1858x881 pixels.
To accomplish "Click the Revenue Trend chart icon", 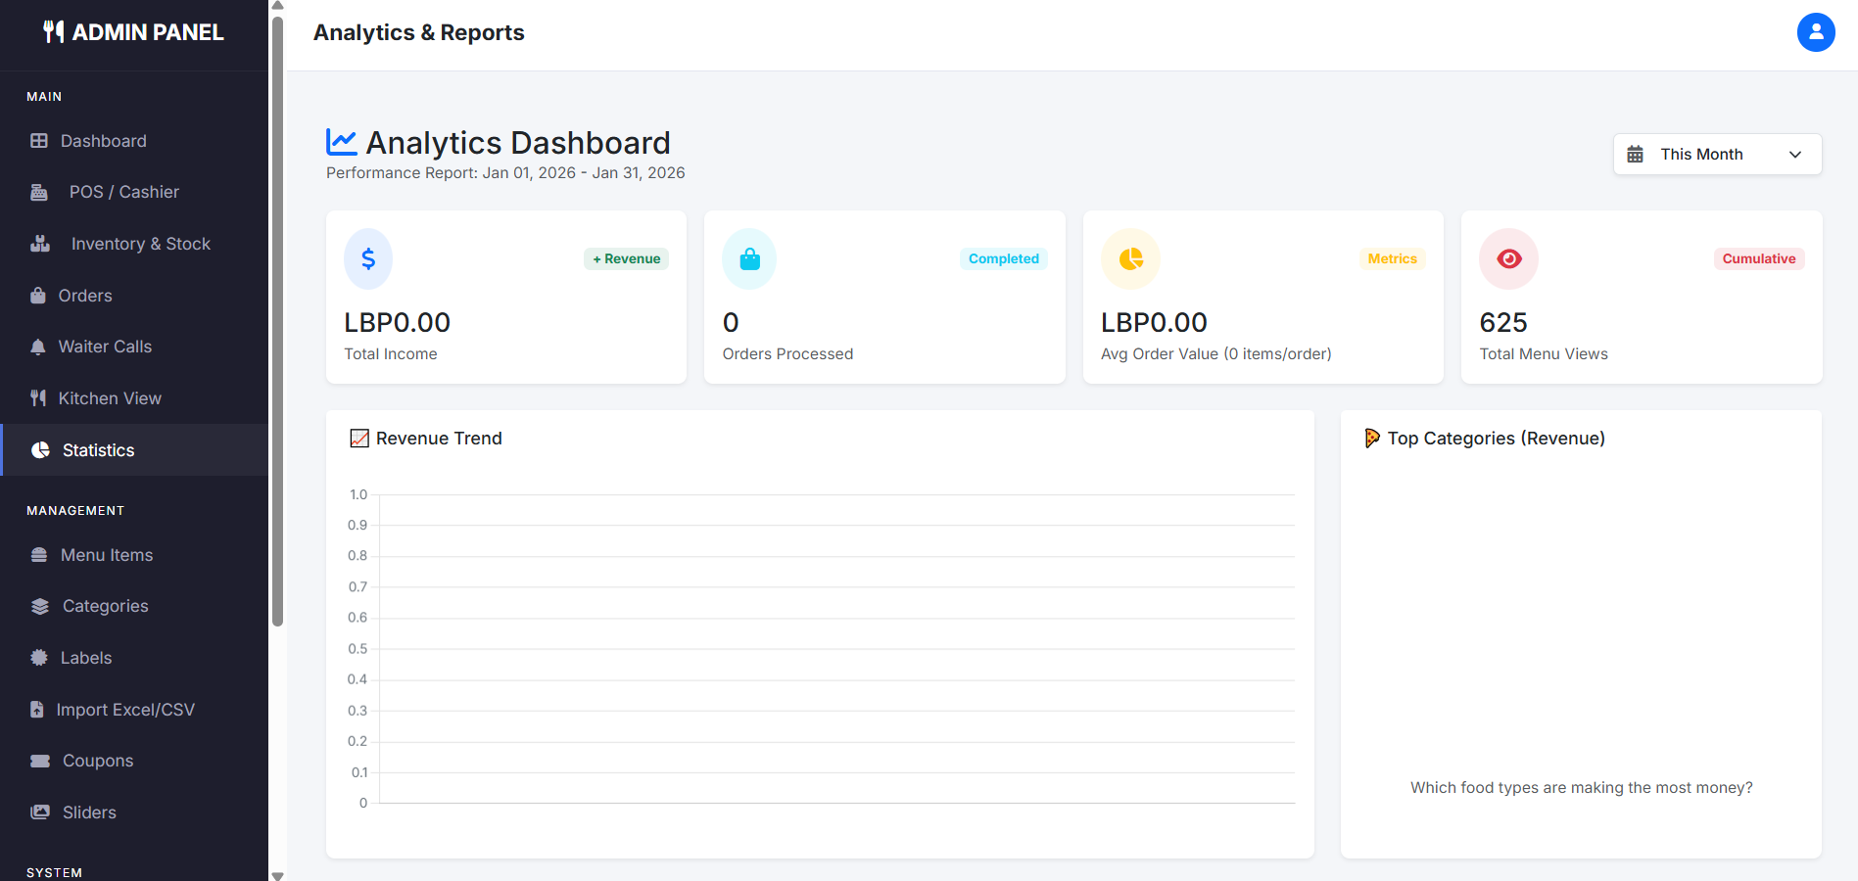I will coord(359,439).
